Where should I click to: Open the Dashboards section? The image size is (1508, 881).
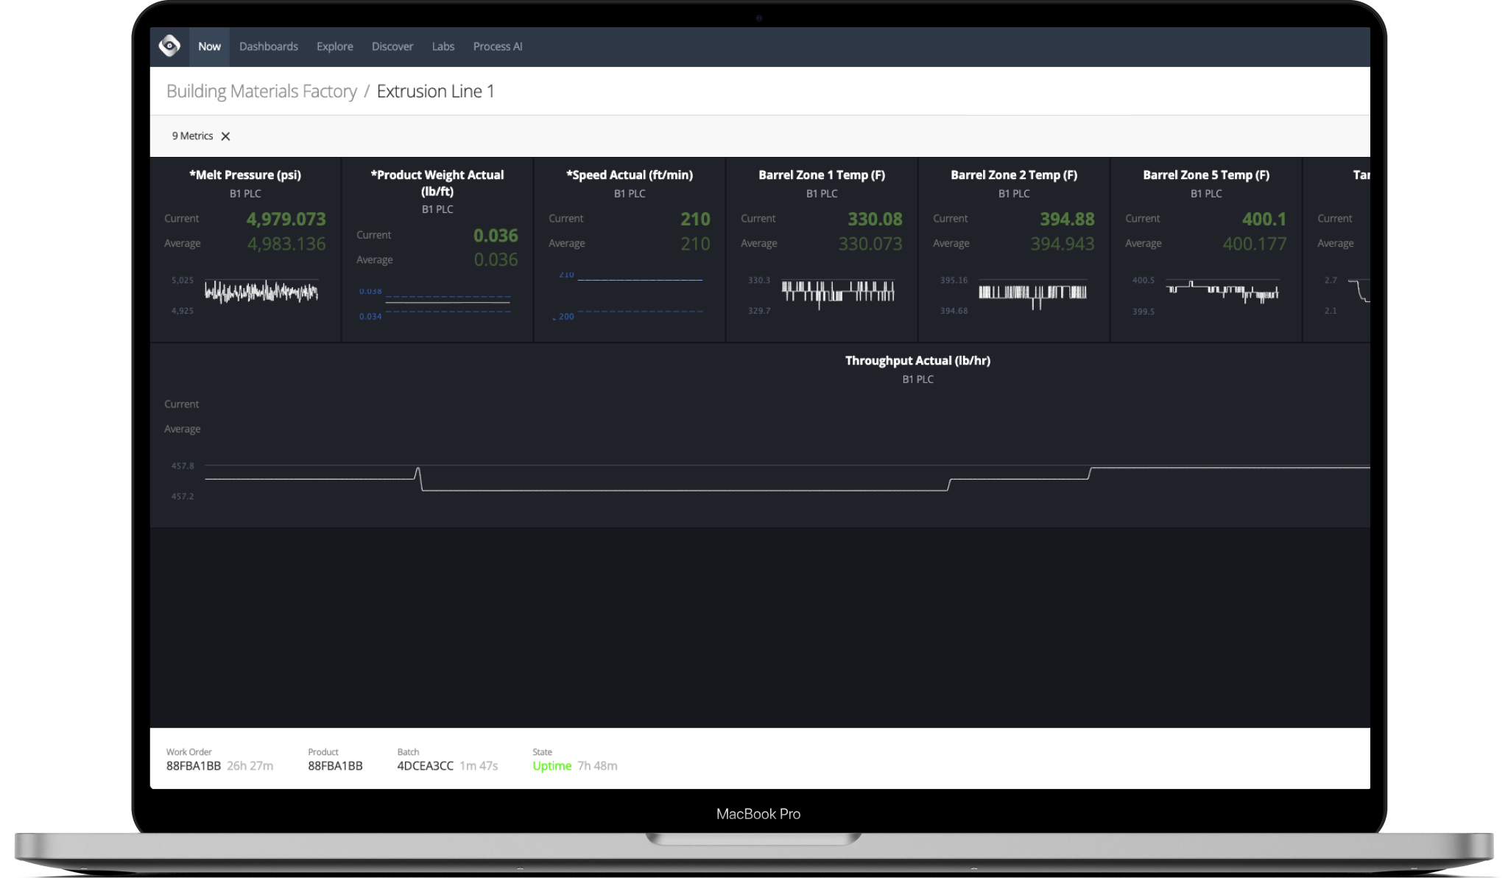tap(269, 46)
